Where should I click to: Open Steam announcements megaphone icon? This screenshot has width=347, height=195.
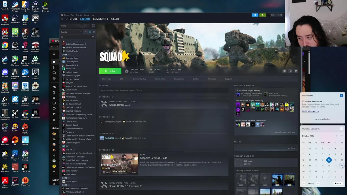[255, 15]
